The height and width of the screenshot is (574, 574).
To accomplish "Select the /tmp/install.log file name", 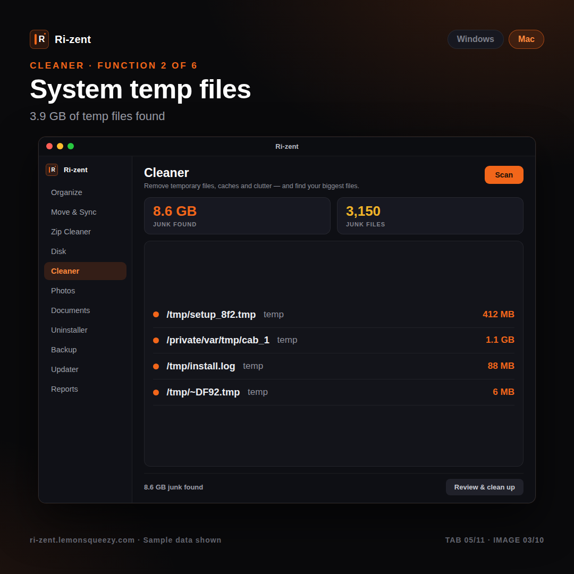I will coord(201,366).
